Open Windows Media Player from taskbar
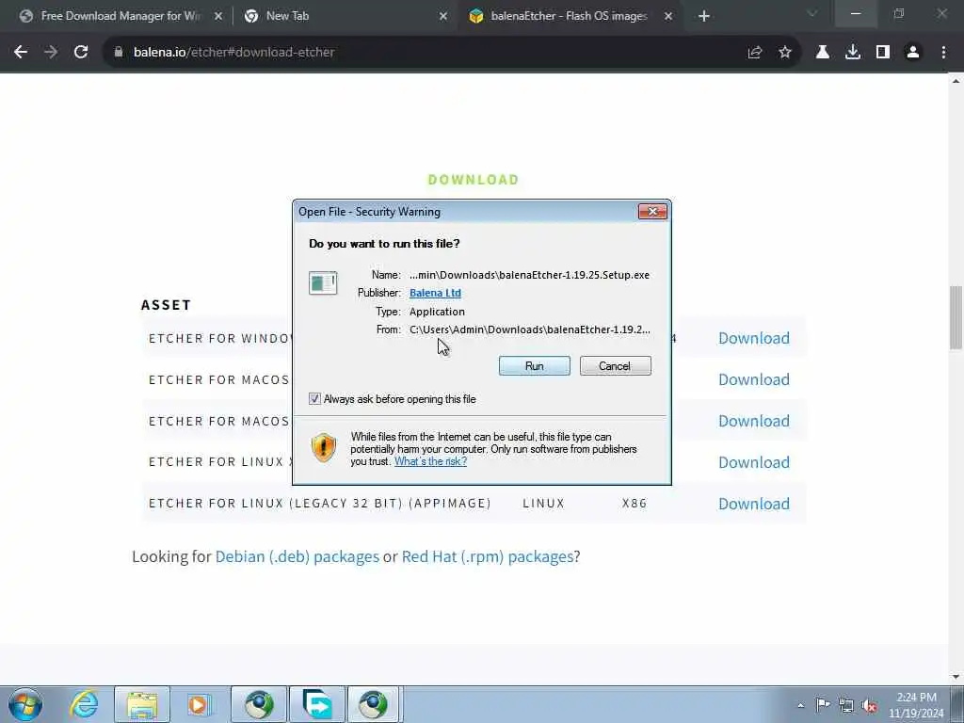Screen dimensions: 964x723 pos(200,704)
